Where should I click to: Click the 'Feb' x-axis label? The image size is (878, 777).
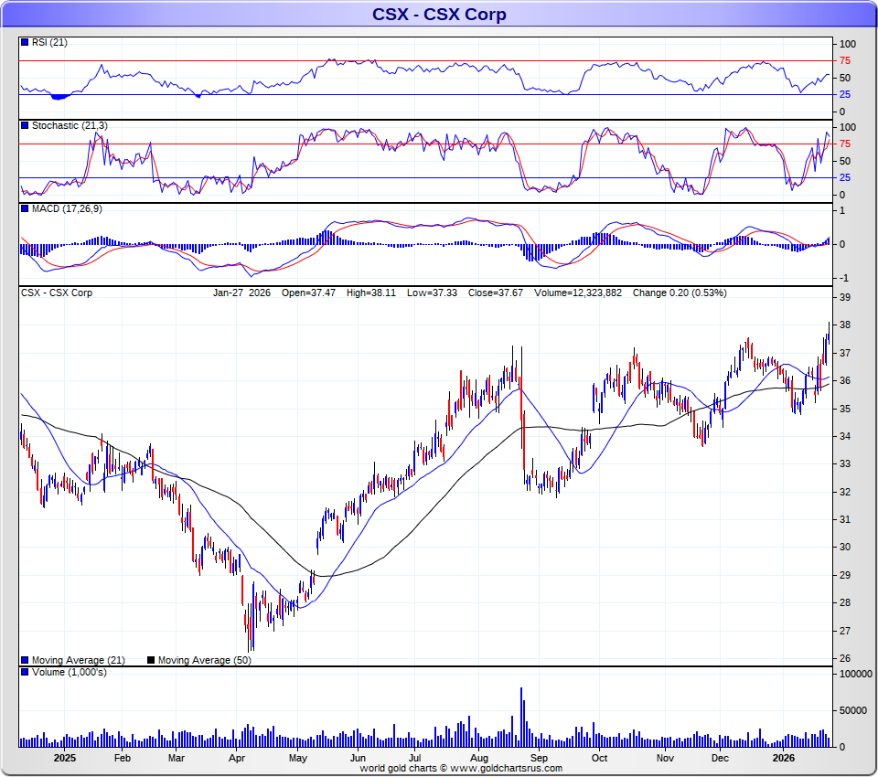(x=122, y=758)
